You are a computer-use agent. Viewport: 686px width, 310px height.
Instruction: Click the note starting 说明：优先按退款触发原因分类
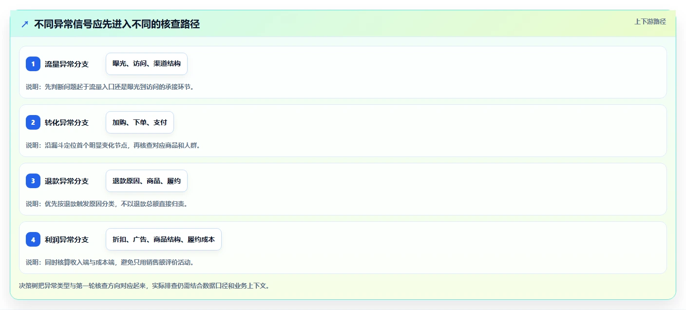(107, 204)
